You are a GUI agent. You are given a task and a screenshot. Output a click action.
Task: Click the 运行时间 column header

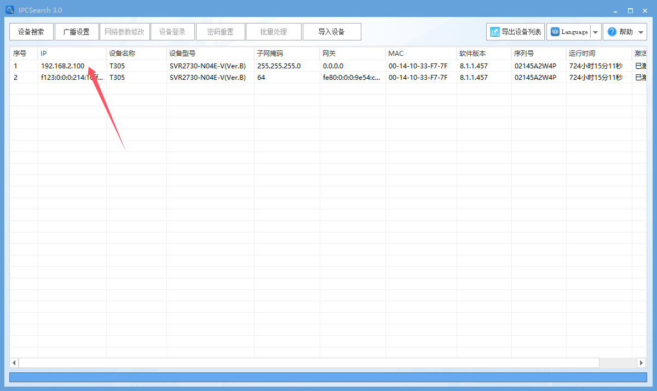pos(599,54)
